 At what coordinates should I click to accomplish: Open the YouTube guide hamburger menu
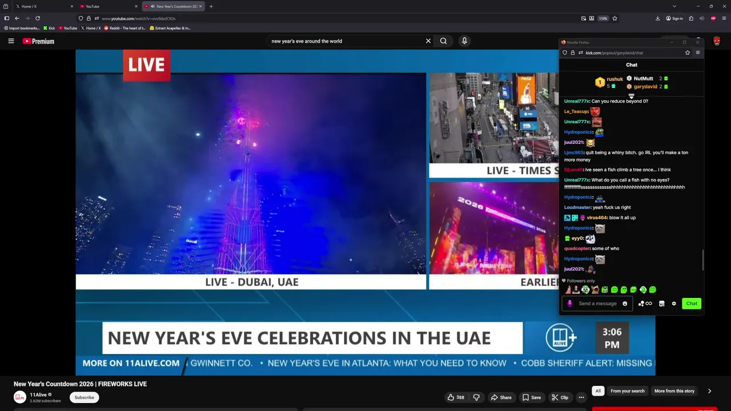coord(11,41)
